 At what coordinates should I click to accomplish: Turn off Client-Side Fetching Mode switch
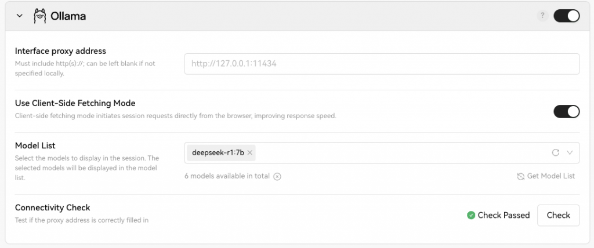point(566,111)
